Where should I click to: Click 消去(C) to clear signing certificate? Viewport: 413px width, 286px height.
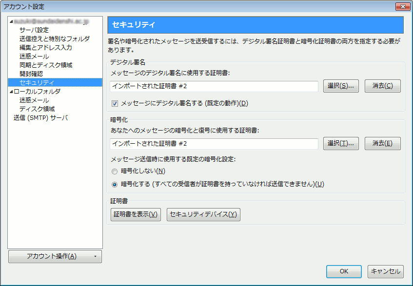click(382, 86)
